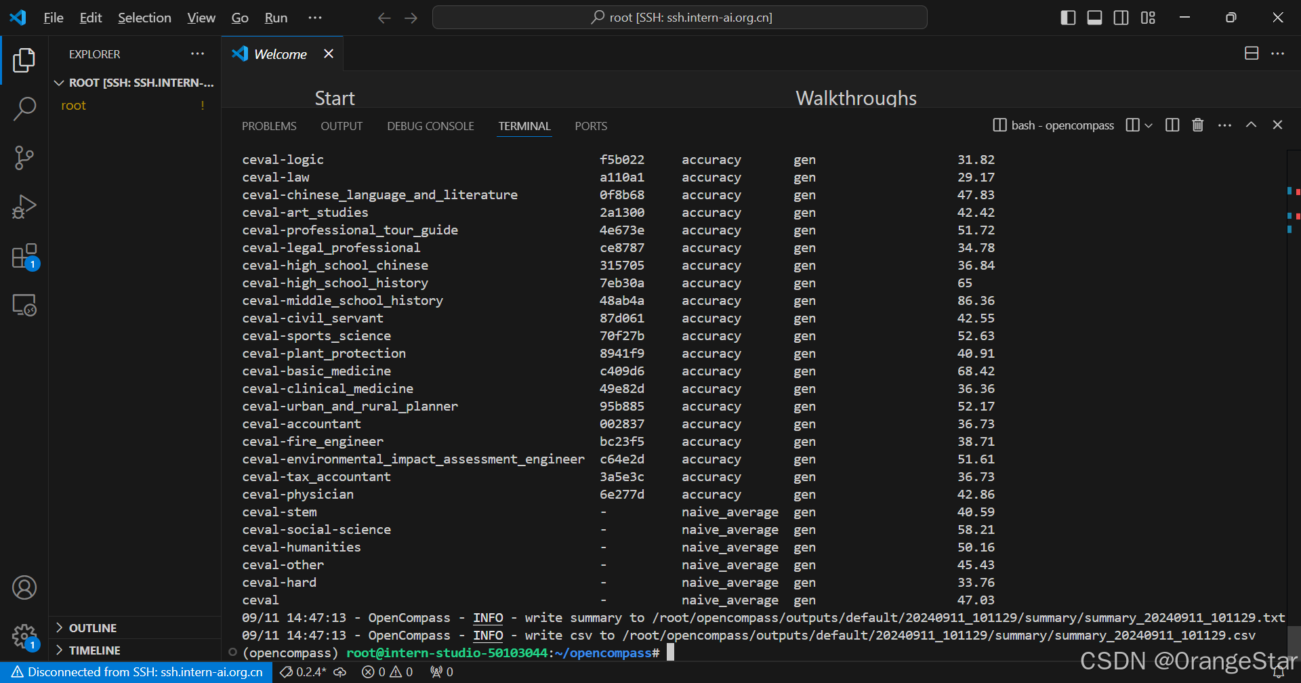
Task: Open the Run menu
Action: (276, 18)
